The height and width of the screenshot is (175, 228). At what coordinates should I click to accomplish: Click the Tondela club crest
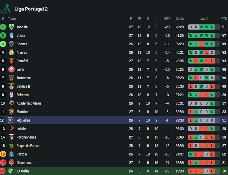coord(11,27)
